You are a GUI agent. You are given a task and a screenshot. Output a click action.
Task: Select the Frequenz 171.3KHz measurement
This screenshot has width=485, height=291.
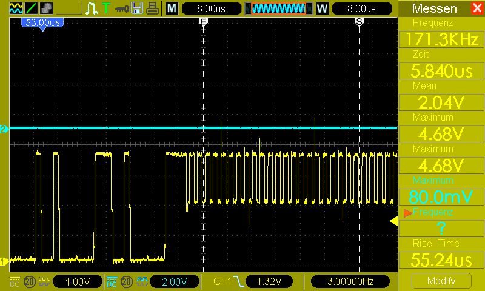441,40
